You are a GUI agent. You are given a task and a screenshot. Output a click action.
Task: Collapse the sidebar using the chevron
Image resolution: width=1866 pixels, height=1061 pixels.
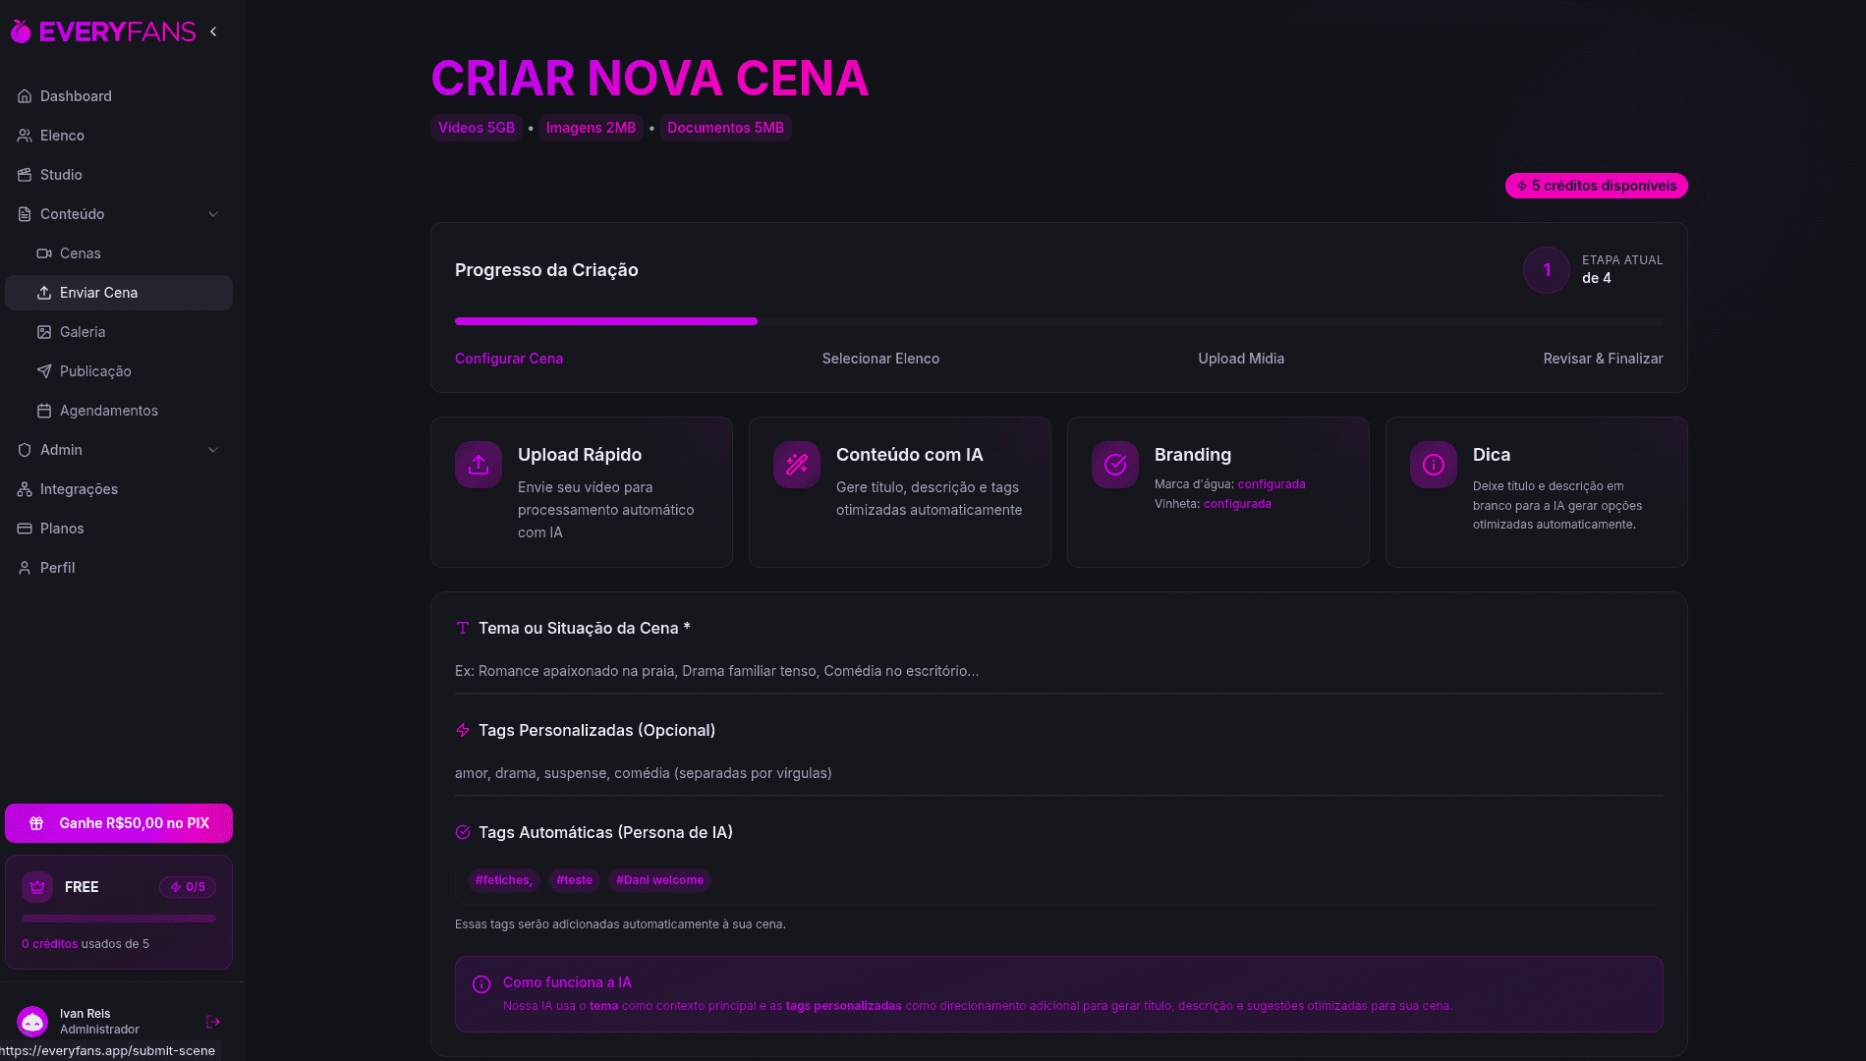click(x=213, y=30)
